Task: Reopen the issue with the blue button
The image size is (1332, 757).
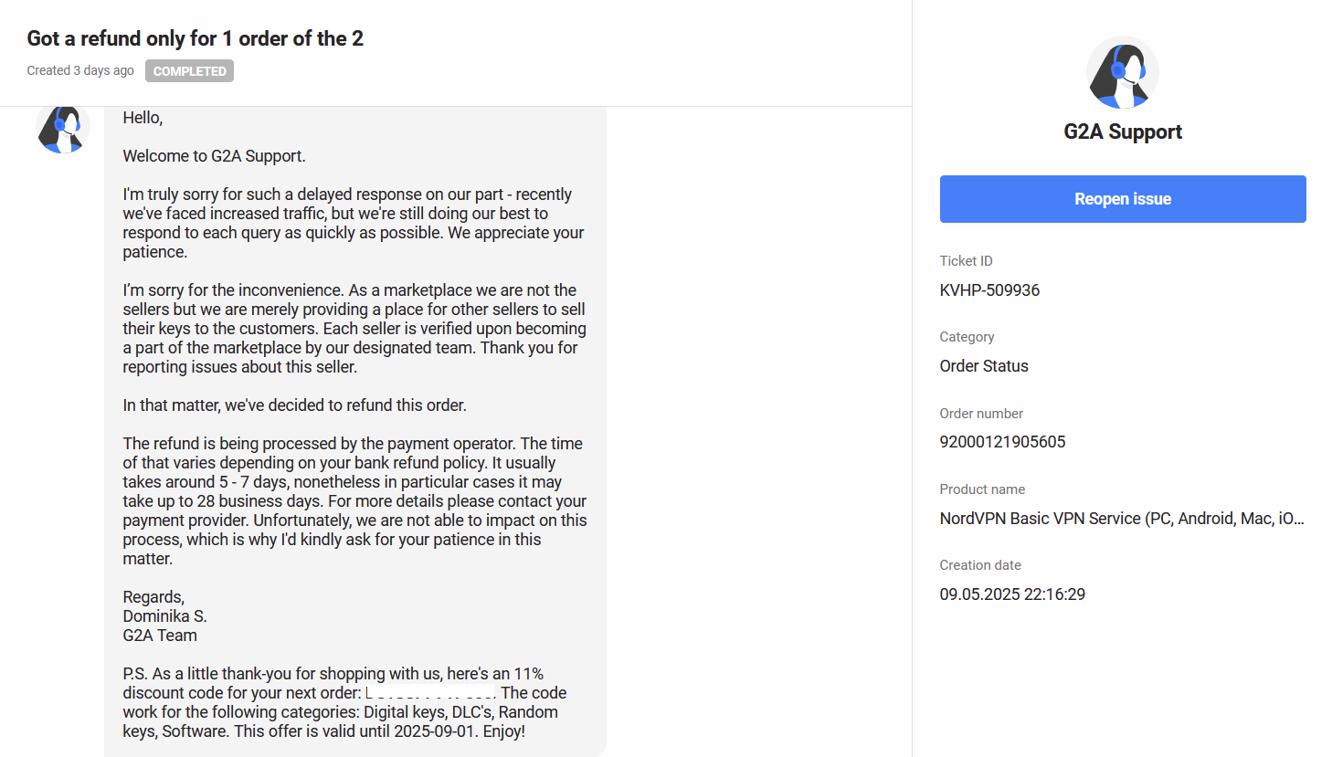Action: (x=1123, y=199)
